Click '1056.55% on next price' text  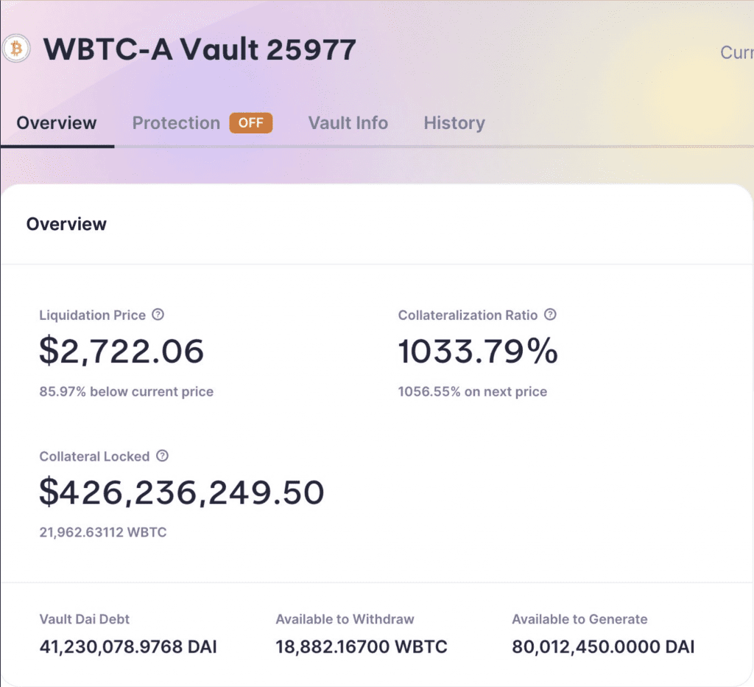click(473, 392)
